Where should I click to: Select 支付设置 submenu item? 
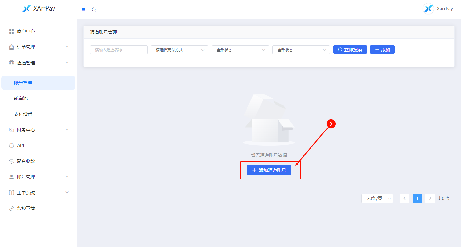pyautogui.click(x=23, y=114)
